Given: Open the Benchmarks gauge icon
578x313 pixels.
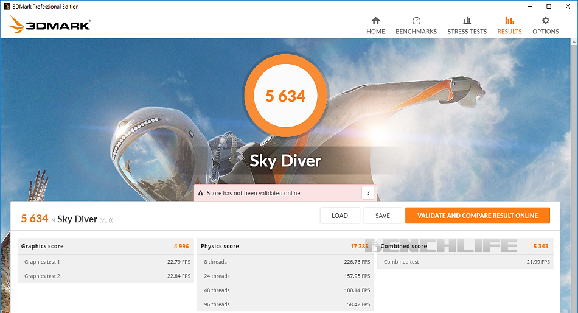Looking at the screenshot, I should 416,20.
